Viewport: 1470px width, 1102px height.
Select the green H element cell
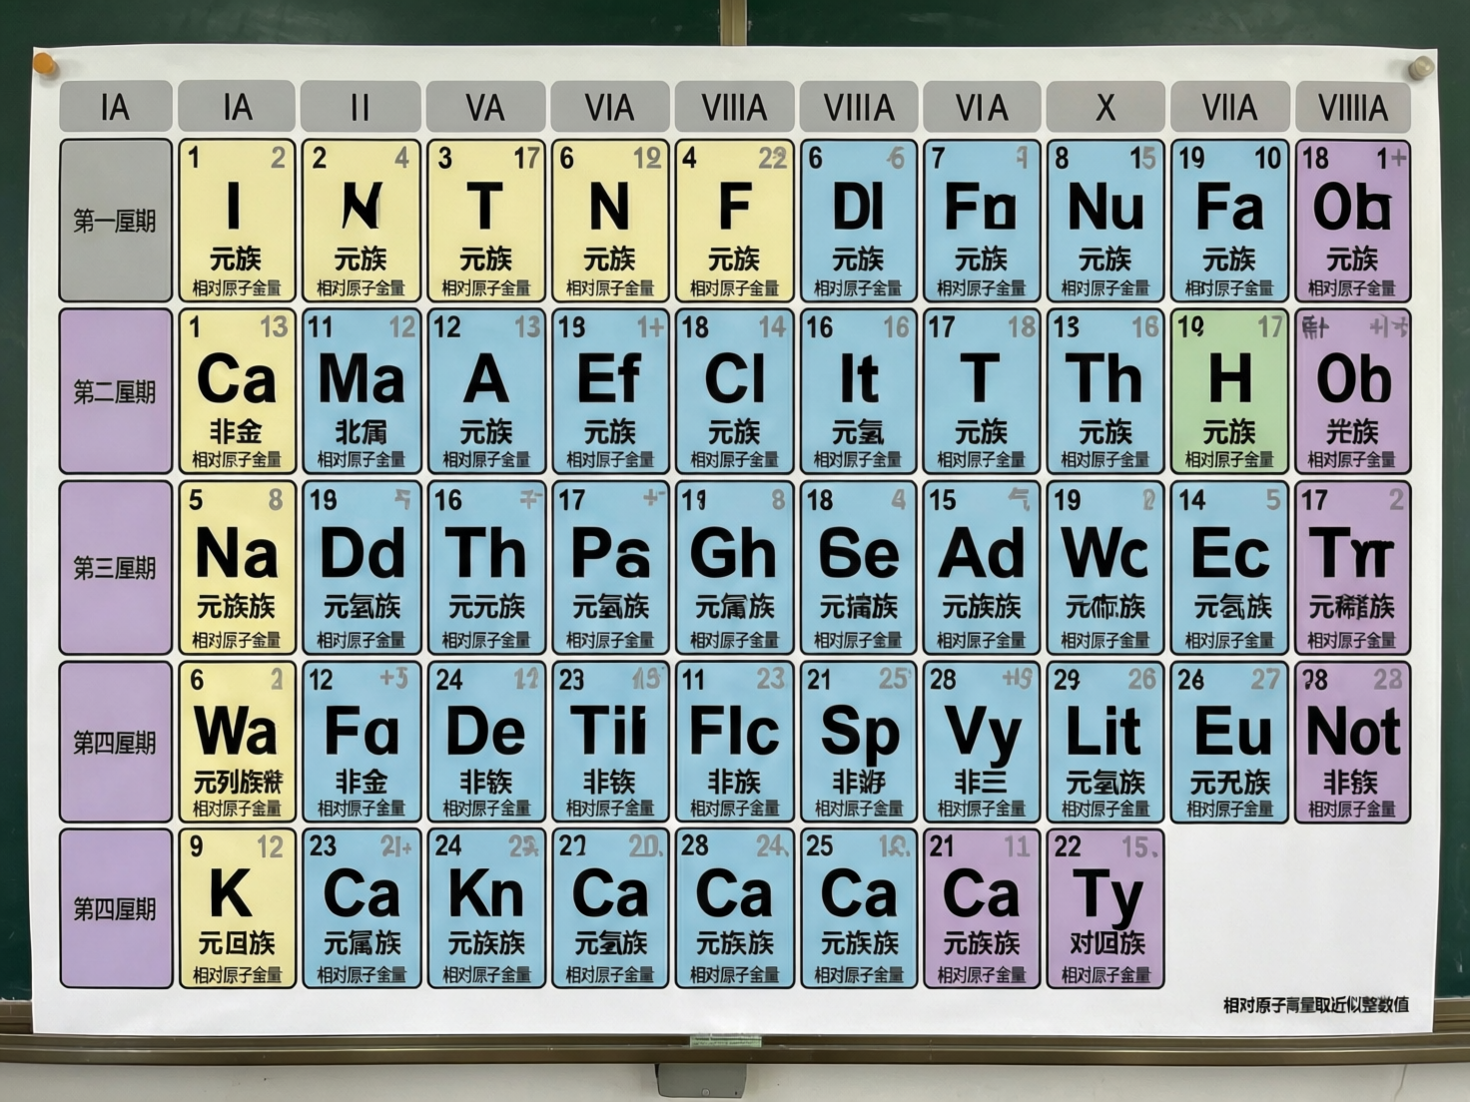point(1228,390)
